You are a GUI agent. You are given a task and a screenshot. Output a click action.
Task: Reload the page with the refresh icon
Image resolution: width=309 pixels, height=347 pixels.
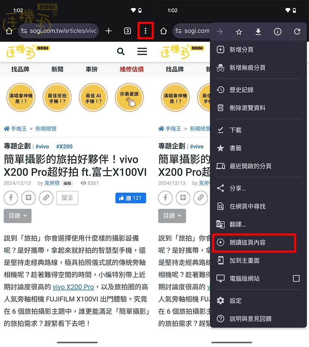click(x=297, y=32)
